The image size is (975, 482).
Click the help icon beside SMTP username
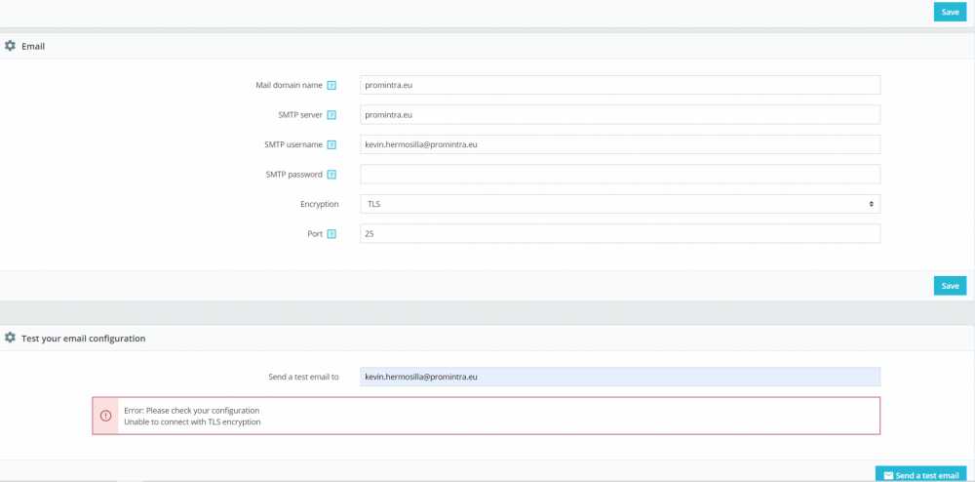coord(331,145)
